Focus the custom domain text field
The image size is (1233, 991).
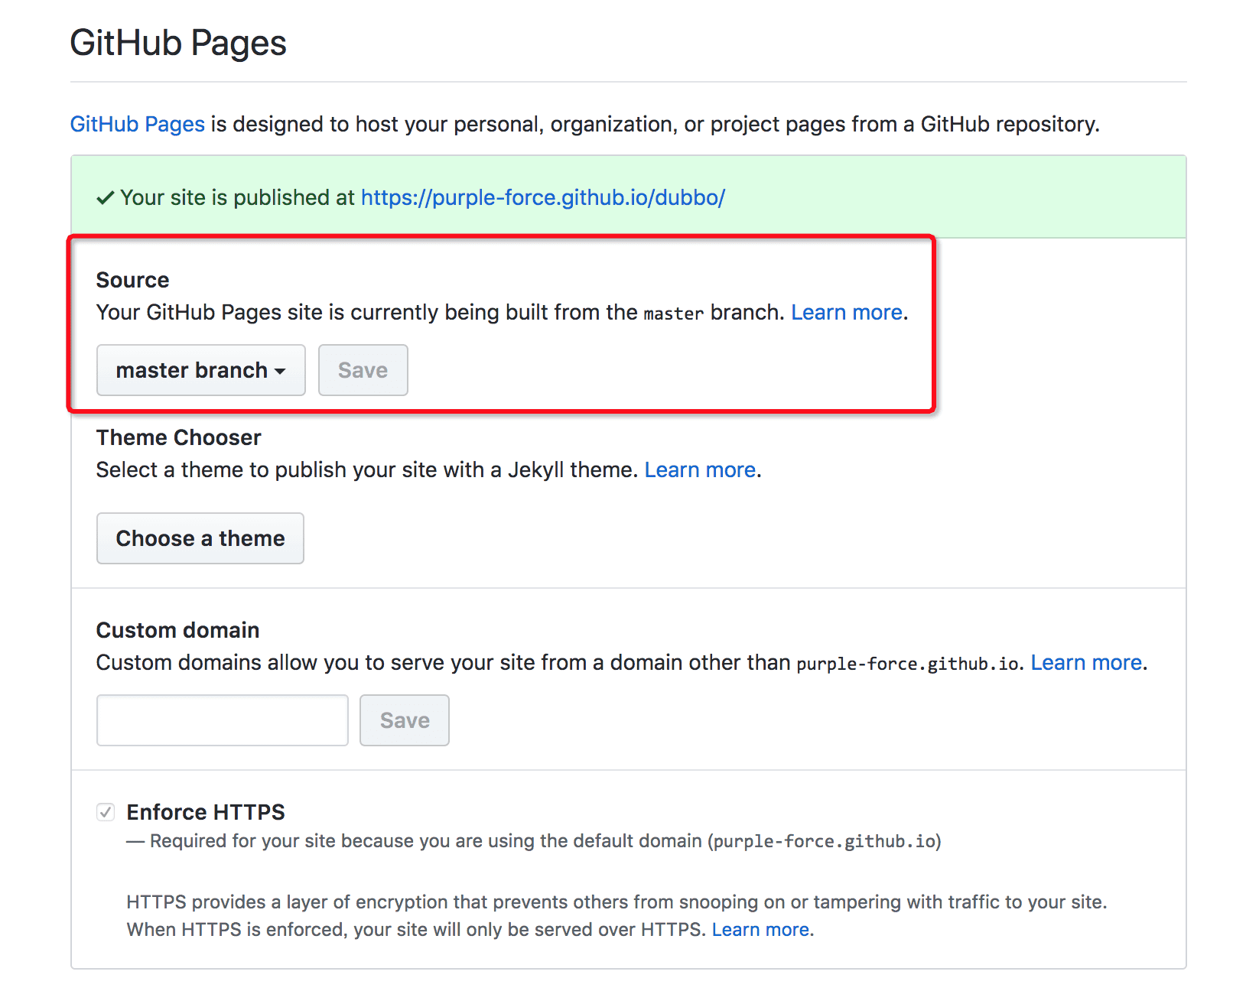(x=222, y=720)
